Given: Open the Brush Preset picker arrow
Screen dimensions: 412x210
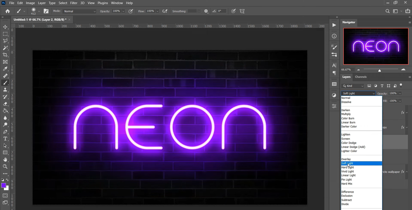Looking at the screenshot, I should point(39,11).
